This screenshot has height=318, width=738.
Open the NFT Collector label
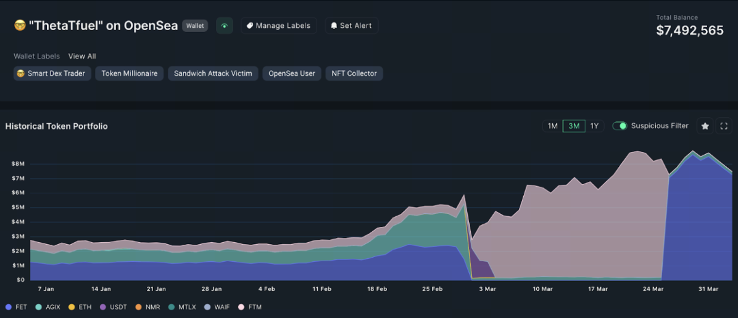pos(354,73)
